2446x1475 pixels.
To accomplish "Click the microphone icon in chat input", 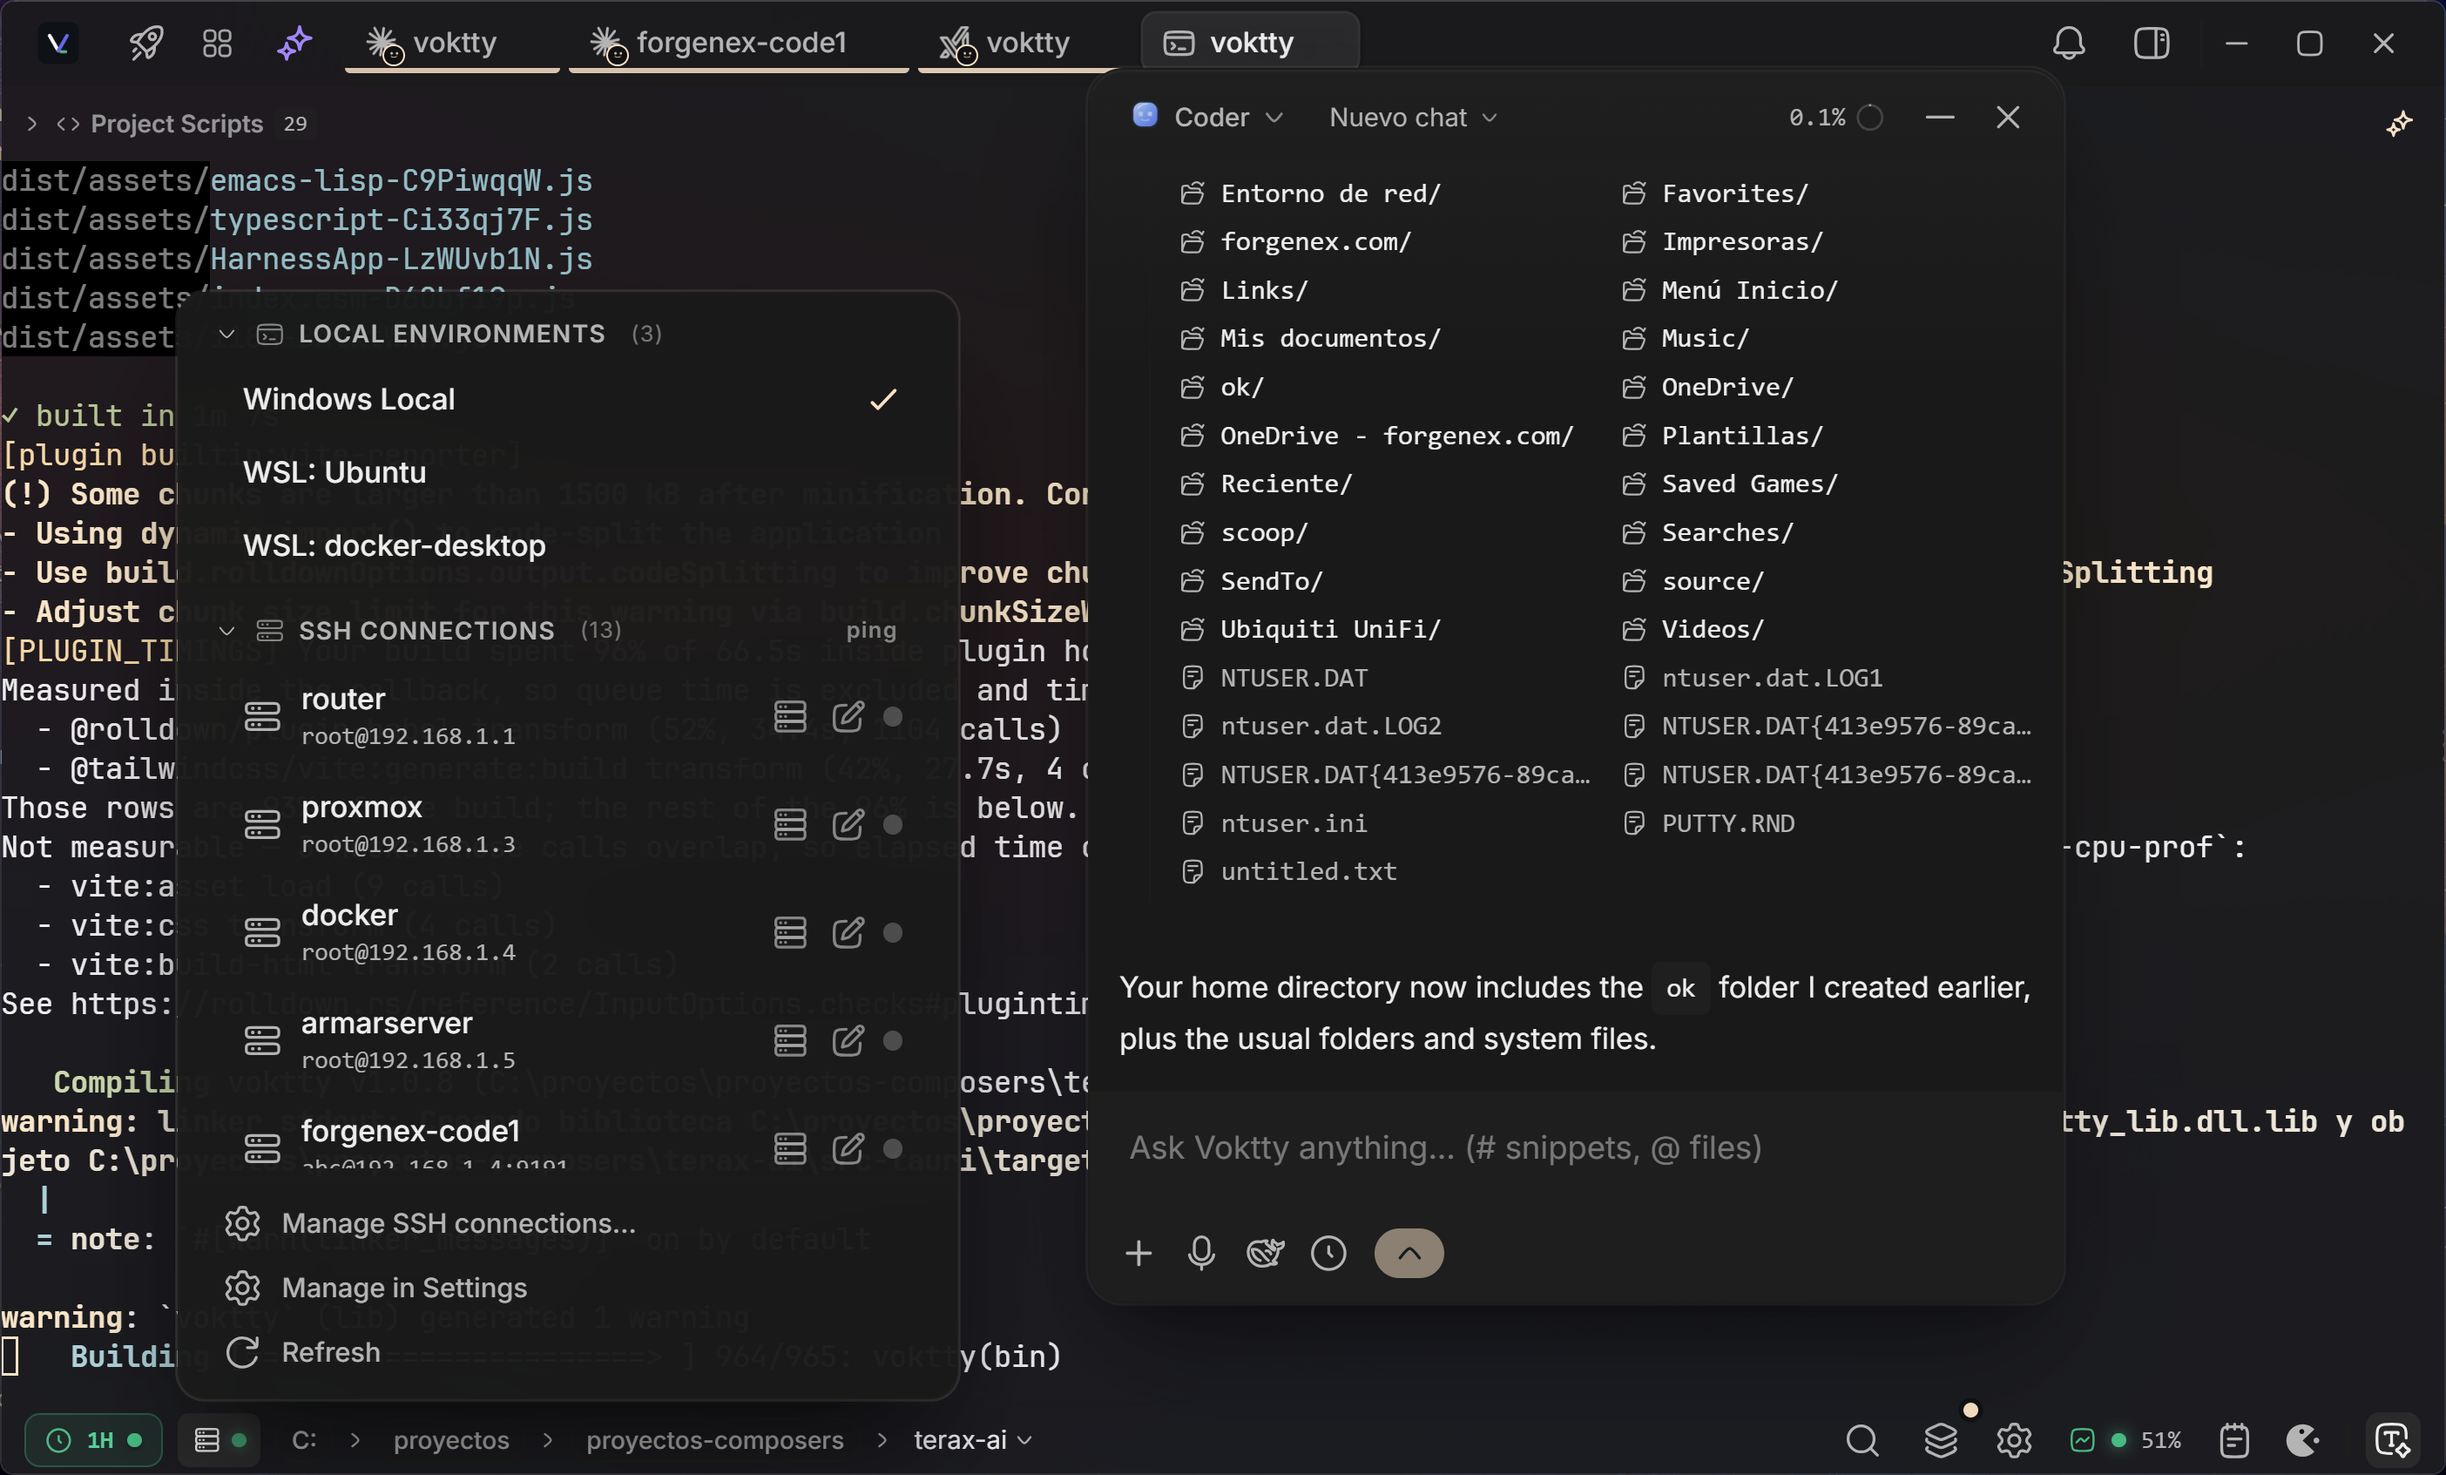I will [1201, 1254].
